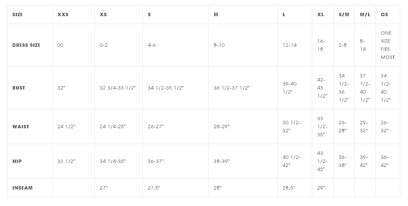This screenshot has width=408, height=206.
Task: Select the XL column header
Action: click(321, 15)
